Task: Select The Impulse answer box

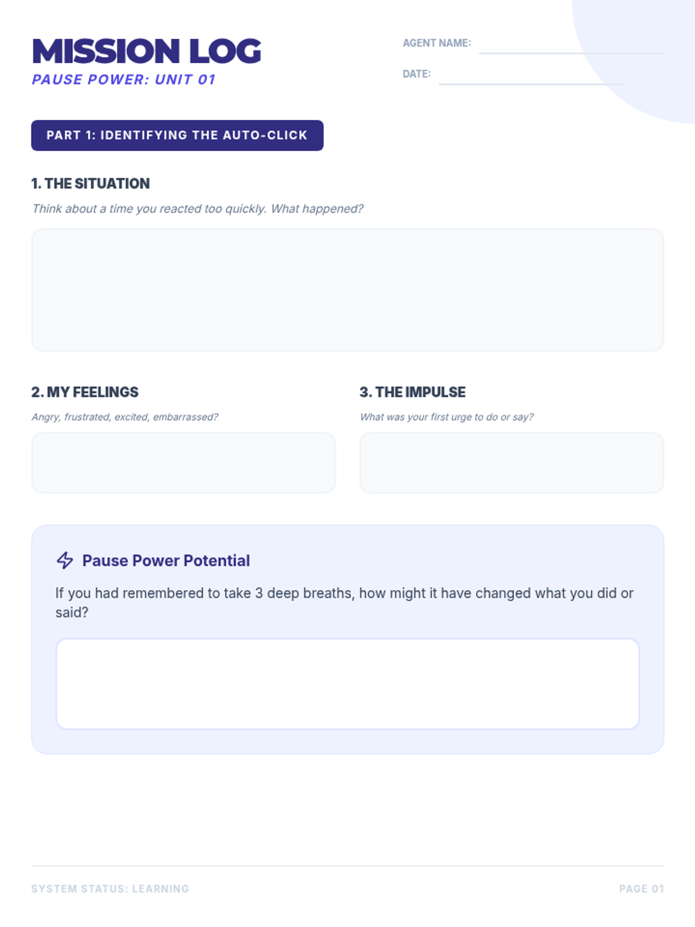Action: 511,462
